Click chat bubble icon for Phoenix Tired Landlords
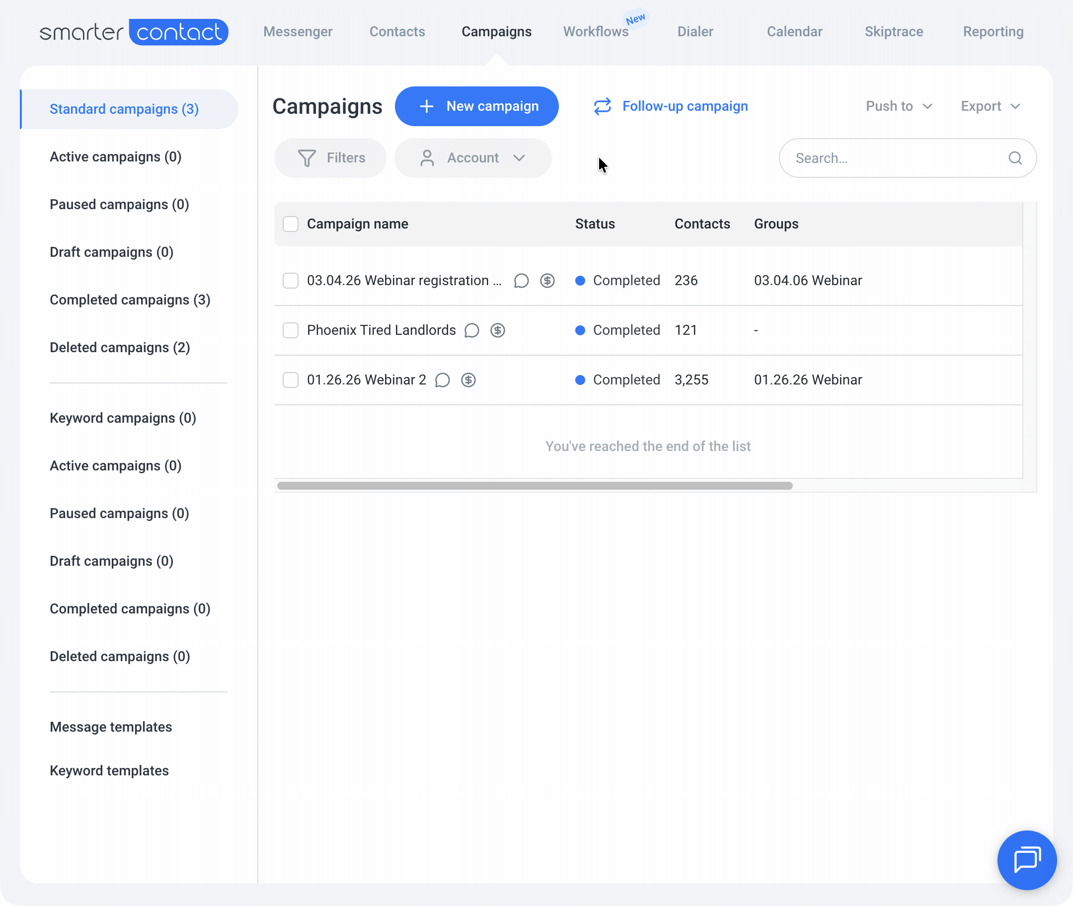 tap(471, 330)
